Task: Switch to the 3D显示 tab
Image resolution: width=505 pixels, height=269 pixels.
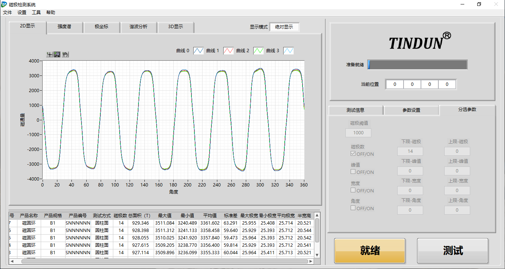Action: pyautogui.click(x=175, y=27)
